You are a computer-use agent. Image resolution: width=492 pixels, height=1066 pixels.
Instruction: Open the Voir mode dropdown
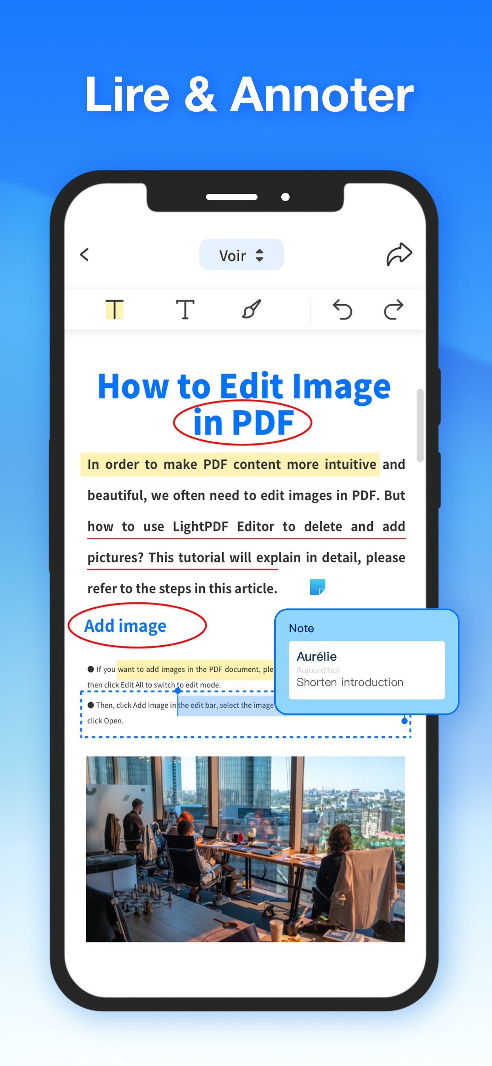coord(242,255)
